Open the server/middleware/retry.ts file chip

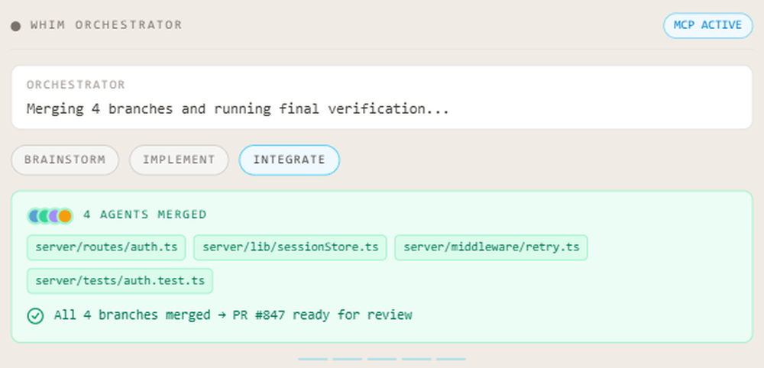pos(490,247)
